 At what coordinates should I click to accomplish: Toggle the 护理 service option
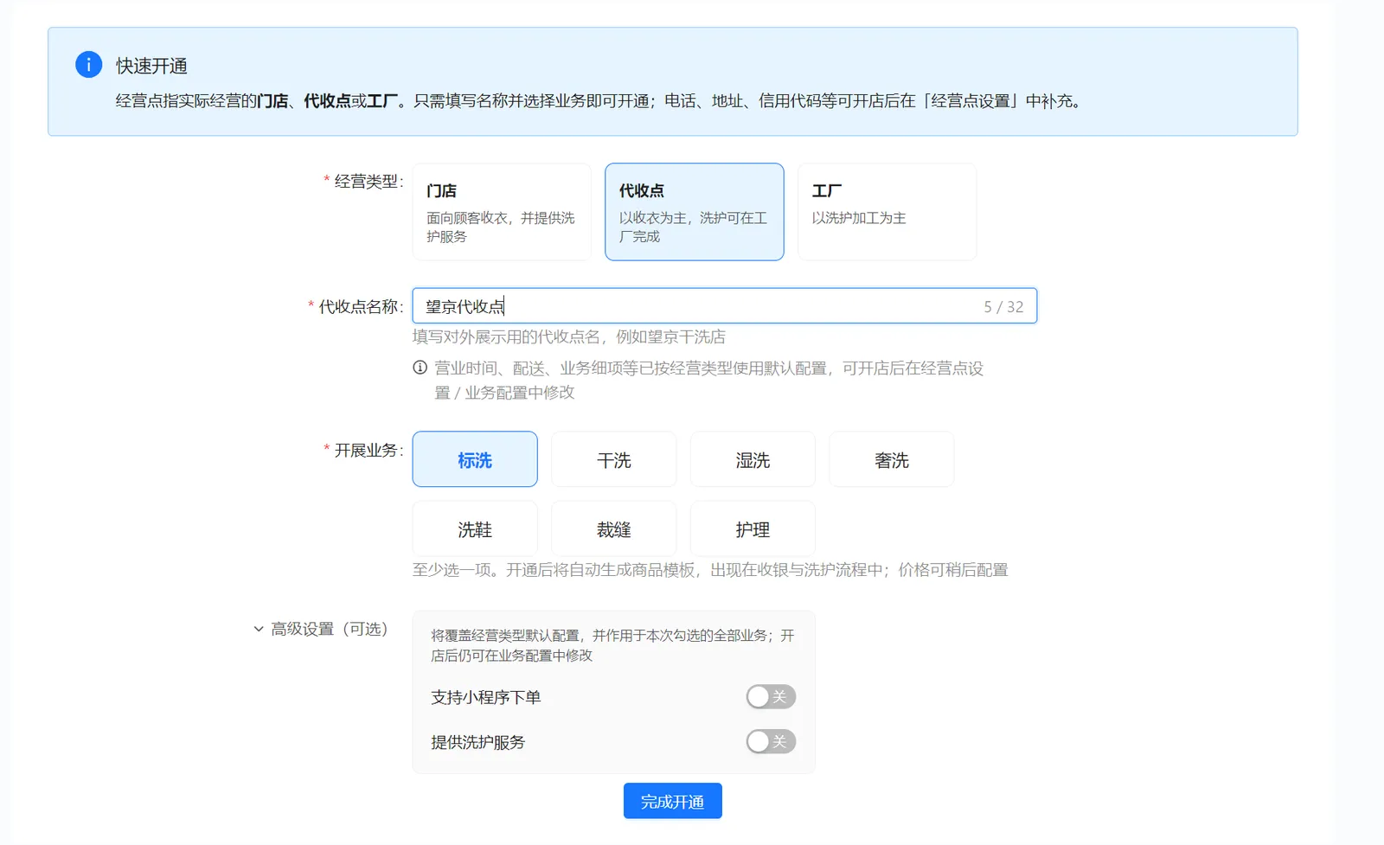coord(753,528)
